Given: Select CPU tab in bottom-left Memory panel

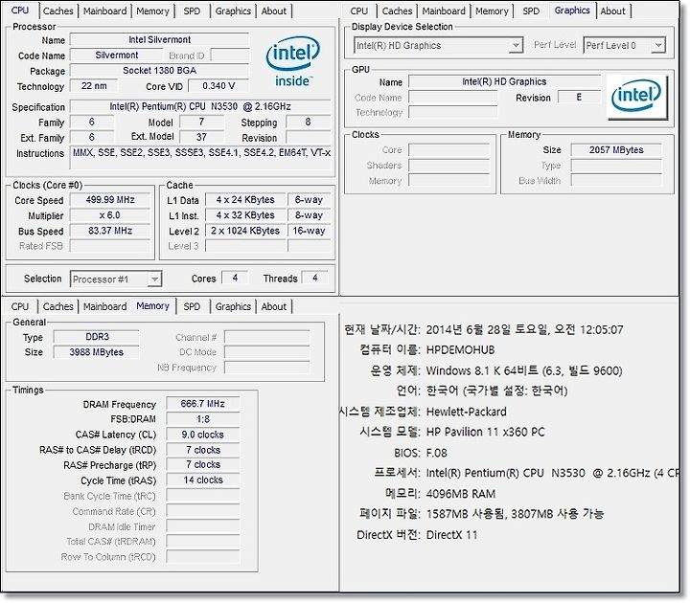Looking at the screenshot, I should point(20,306).
